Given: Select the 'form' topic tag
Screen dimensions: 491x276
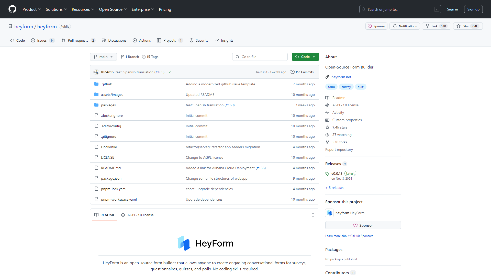Looking at the screenshot, I should tap(331, 87).
